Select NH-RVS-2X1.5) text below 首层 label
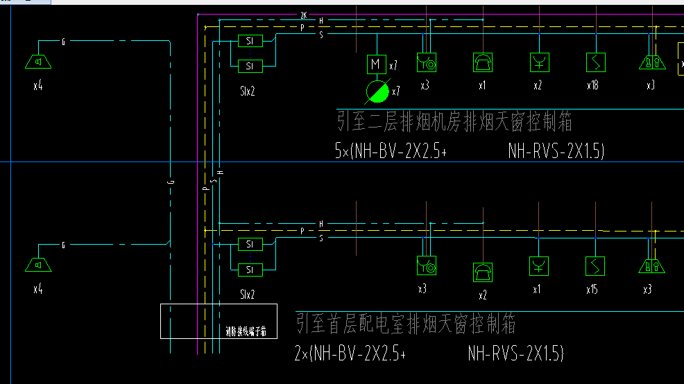Screen dimensions: 684x384 516,353
